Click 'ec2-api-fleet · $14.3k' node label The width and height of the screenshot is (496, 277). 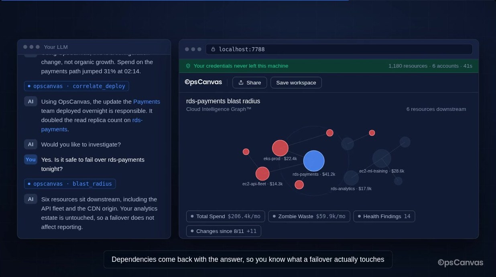pos(262,184)
